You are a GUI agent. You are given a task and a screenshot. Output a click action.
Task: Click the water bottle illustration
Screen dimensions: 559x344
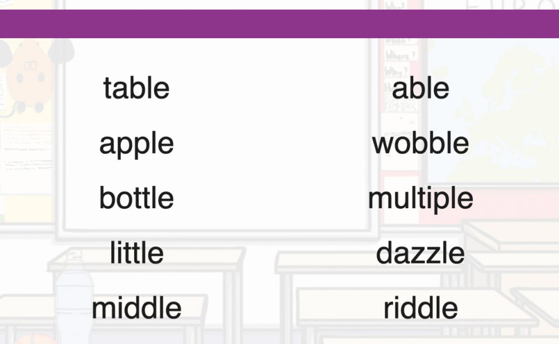(73, 295)
